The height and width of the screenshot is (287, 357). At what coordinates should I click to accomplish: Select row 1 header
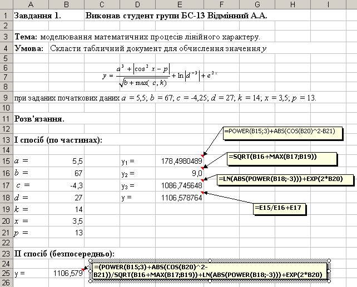(6, 15)
